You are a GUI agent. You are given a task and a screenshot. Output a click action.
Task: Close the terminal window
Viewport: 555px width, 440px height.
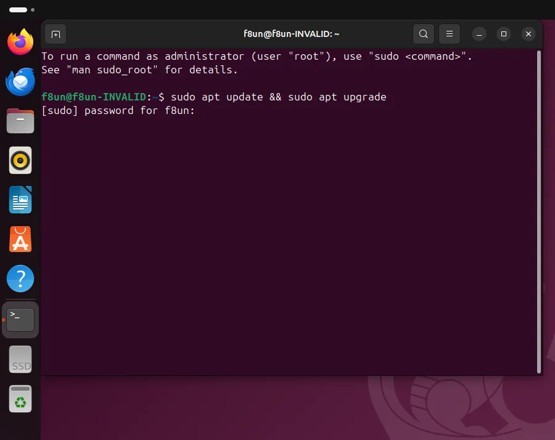[x=528, y=34]
